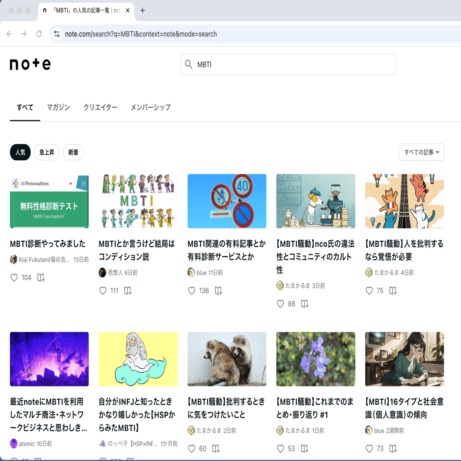This screenshot has width=461, height=461.
Task: Like the article with 136 likes
Action: (192, 291)
